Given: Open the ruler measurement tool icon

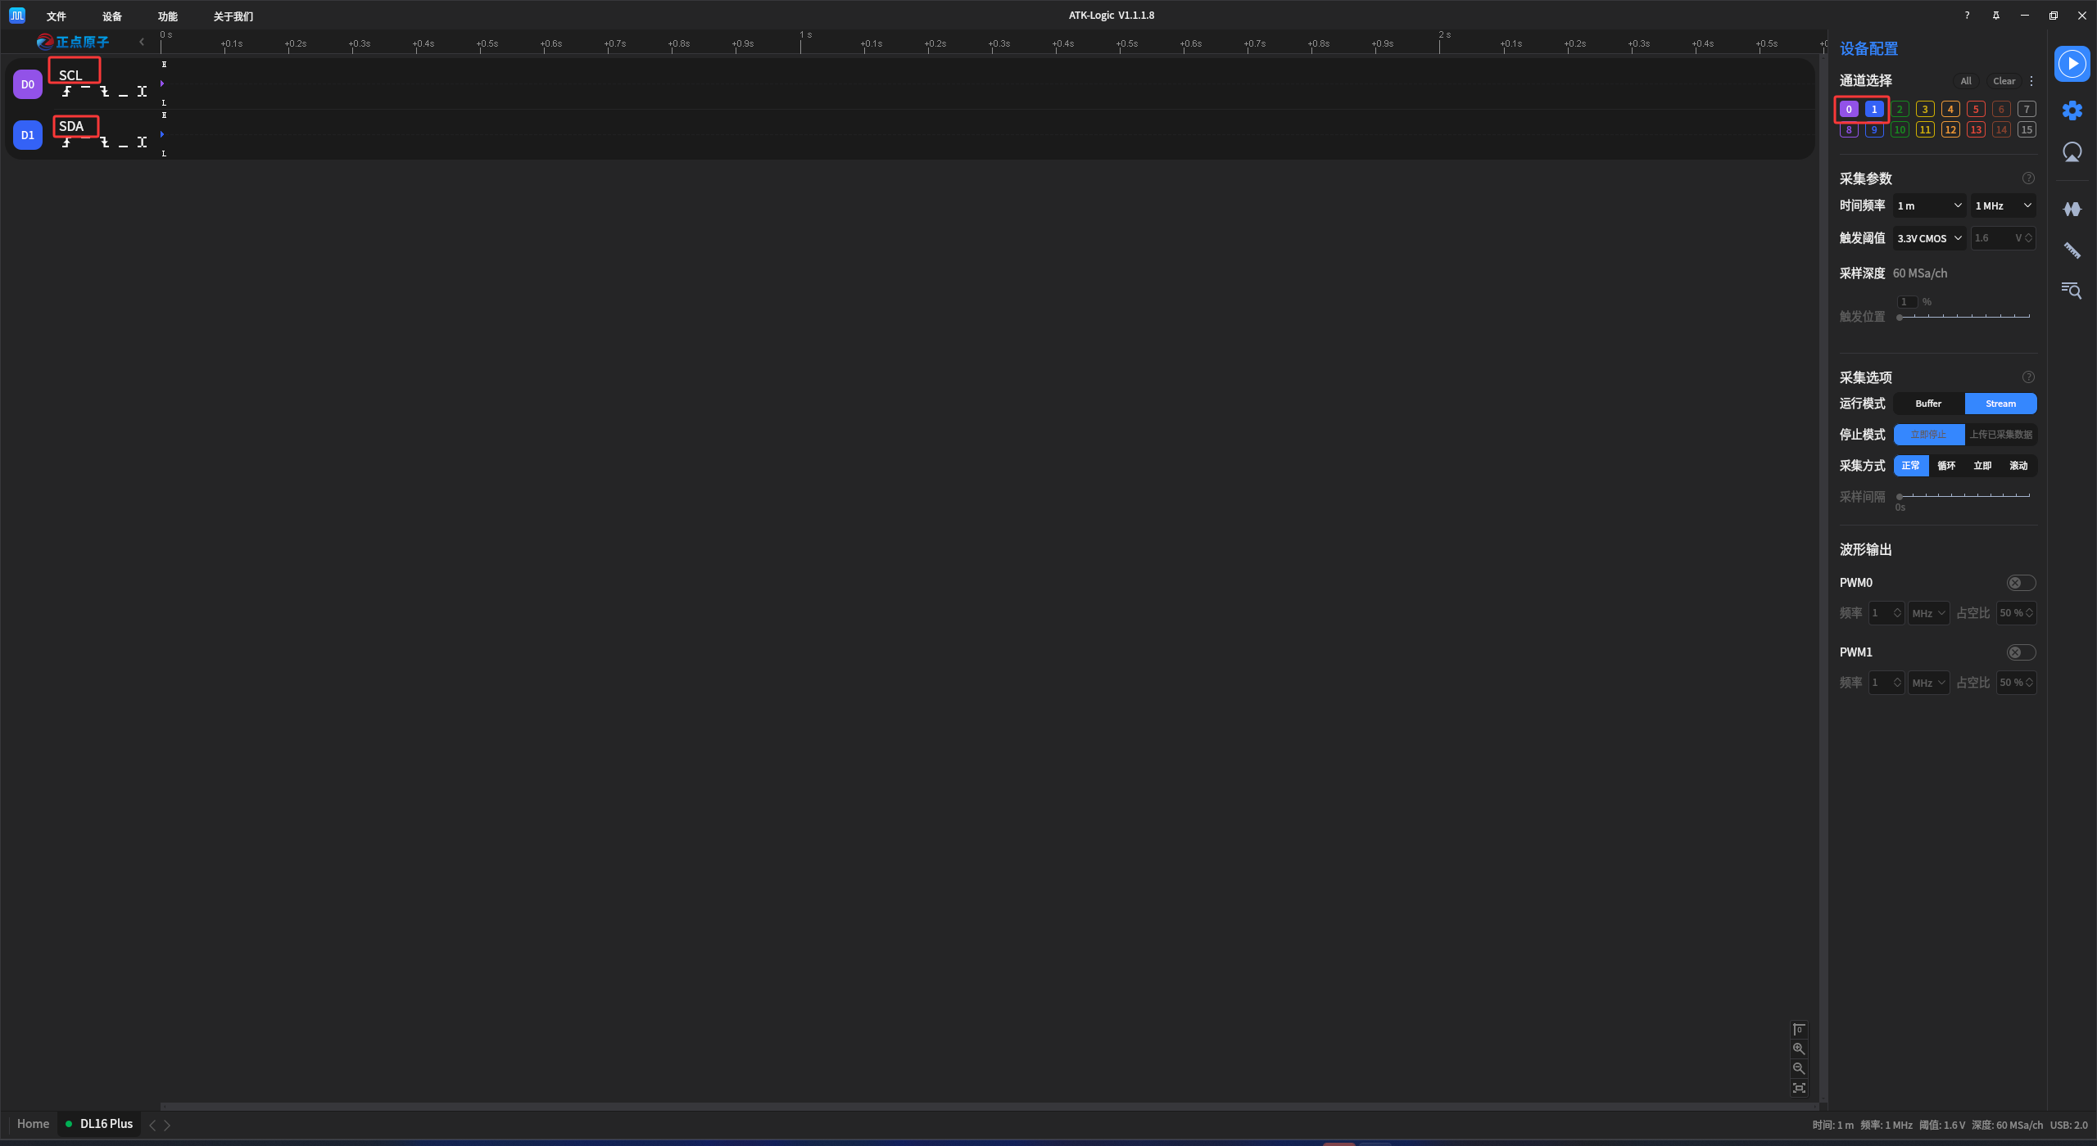Looking at the screenshot, I should pyautogui.click(x=2072, y=250).
